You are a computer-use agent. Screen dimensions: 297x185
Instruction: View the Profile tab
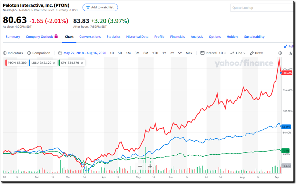click(x=159, y=37)
